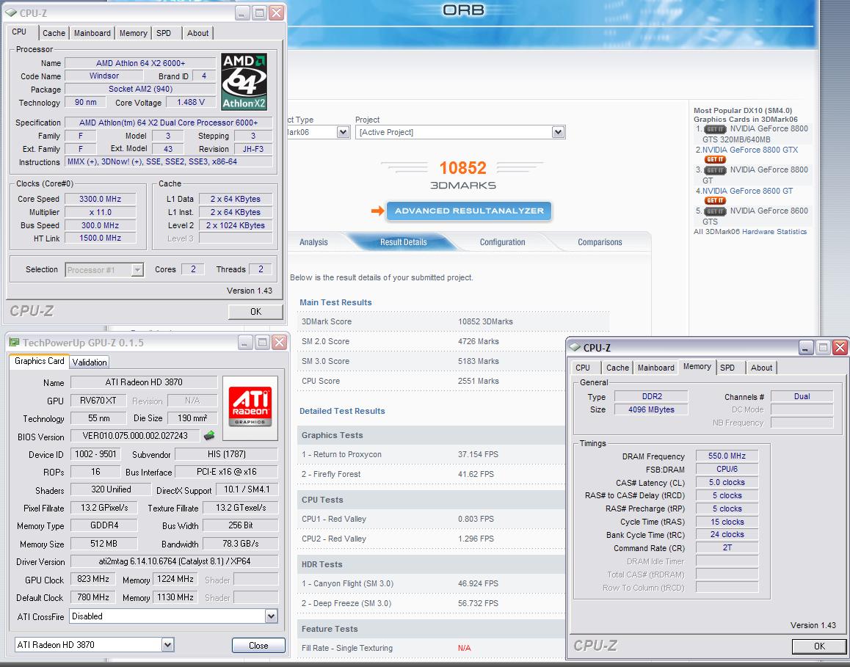Click OK in the Memory CPU-Z window
This screenshot has height=667, width=850.
(819, 646)
